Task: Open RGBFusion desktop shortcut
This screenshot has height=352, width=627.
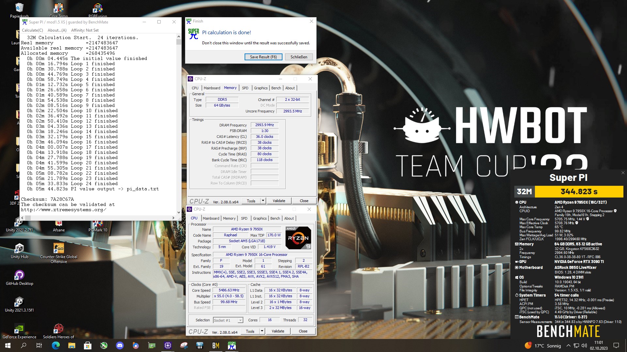Action: [x=98, y=10]
